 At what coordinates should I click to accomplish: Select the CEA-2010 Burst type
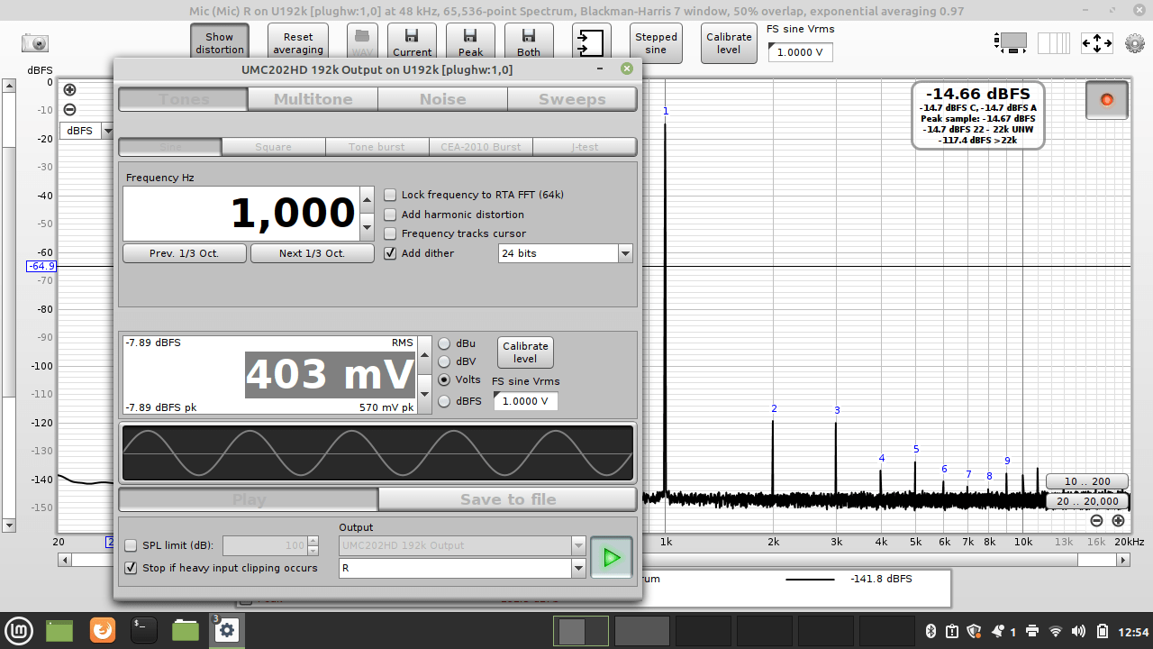480,147
